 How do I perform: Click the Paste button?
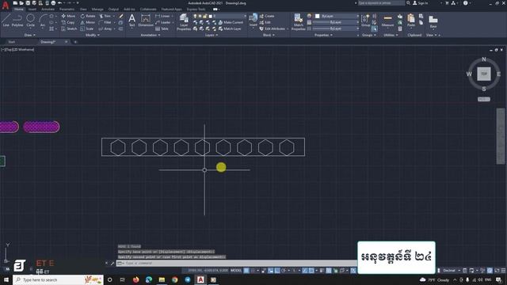411,20
